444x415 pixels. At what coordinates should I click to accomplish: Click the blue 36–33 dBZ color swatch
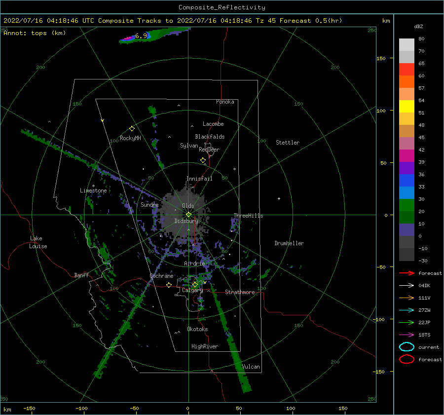[x=407, y=181]
